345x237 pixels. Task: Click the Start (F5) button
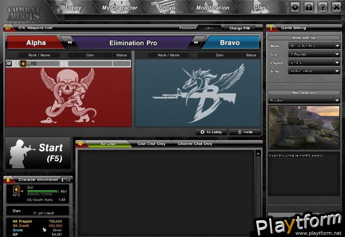[x=38, y=153]
